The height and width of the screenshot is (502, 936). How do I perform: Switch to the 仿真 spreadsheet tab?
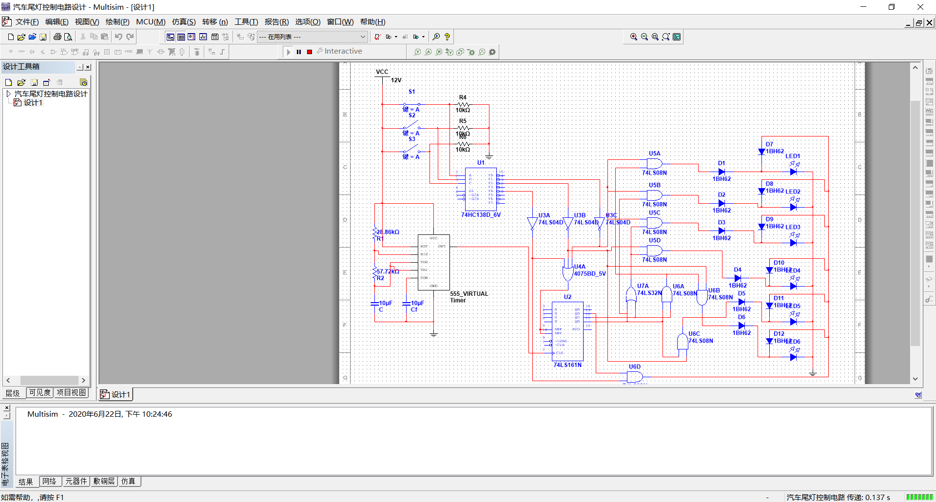pyautogui.click(x=128, y=482)
